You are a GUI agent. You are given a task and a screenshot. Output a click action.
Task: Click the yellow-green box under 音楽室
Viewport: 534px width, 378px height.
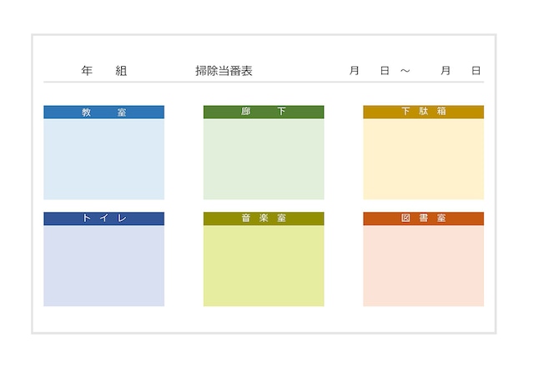[x=264, y=265]
